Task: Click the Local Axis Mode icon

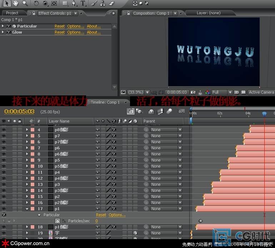Action: click(135, 3)
